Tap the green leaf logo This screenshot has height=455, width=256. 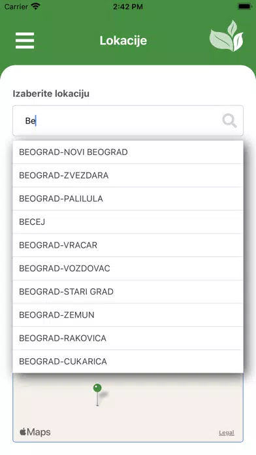pyautogui.click(x=227, y=36)
